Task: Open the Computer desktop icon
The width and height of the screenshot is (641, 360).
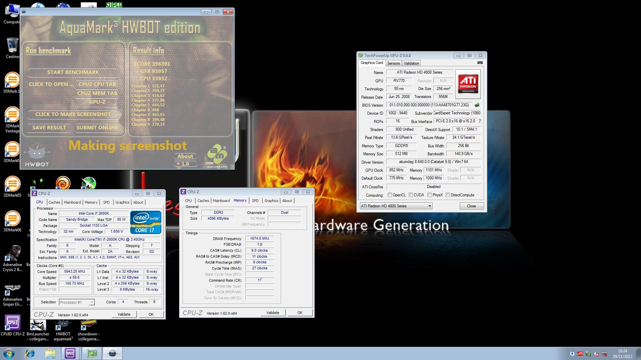Action: click(12, 13)
